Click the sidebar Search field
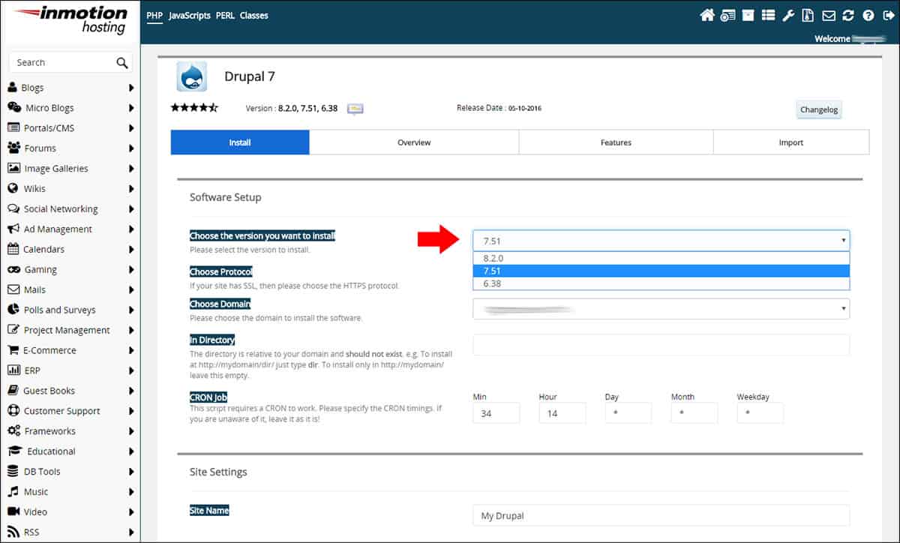The width and height of the screenshot is (900, 543). pos(70,62)
